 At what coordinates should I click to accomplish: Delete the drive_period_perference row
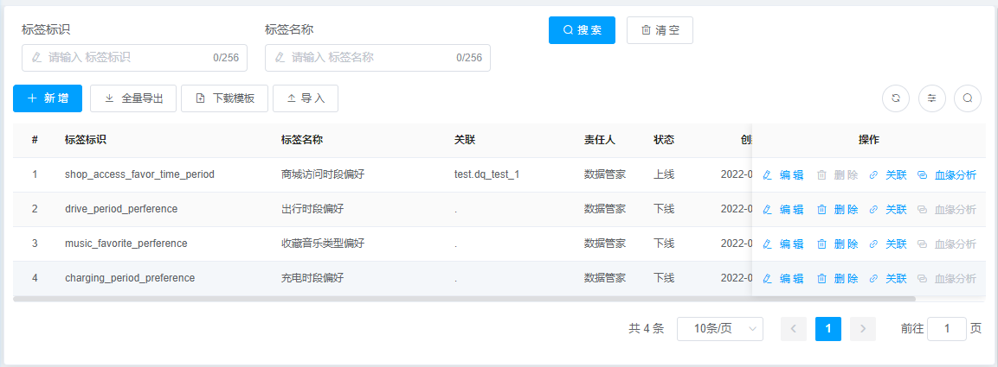click(x=838, y=209)
